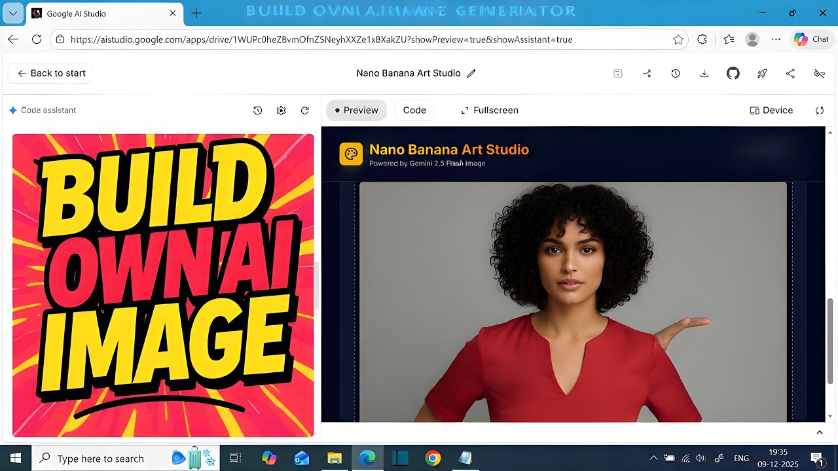Share the app with share icon
The height and width of the screenshot is (471, 838).
coord(790,73)
